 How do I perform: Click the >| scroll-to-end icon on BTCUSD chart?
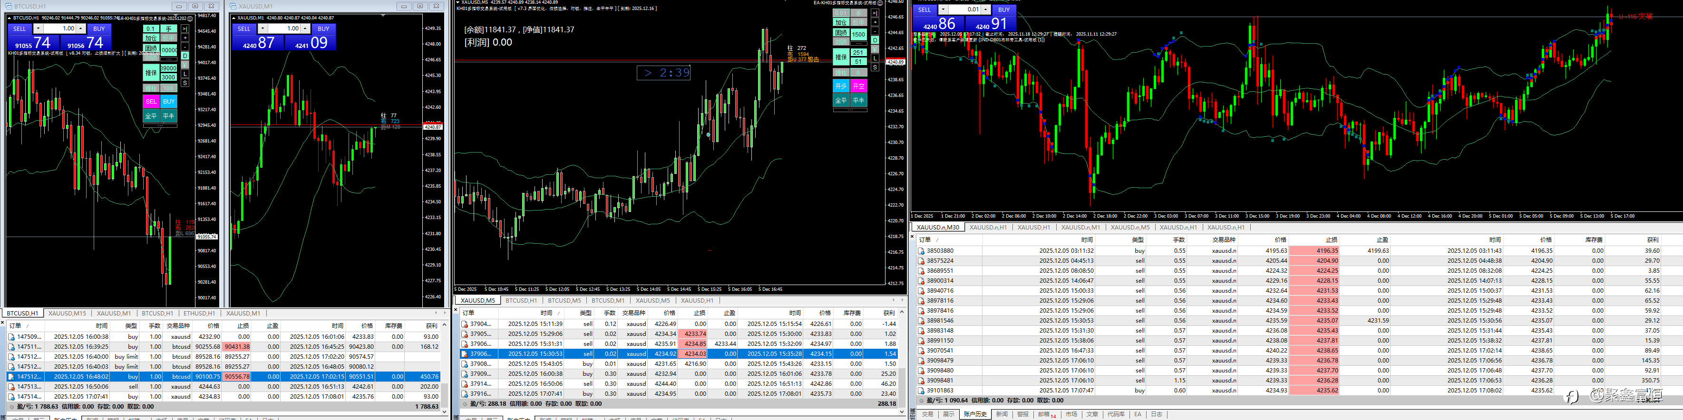point(185,29)
